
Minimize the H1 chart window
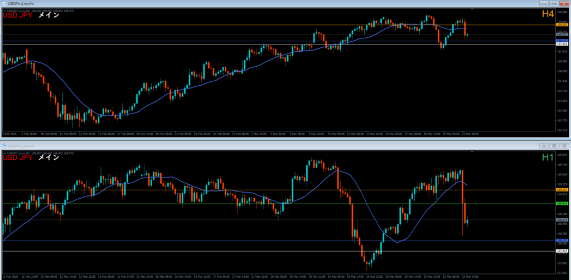point(544,145)
